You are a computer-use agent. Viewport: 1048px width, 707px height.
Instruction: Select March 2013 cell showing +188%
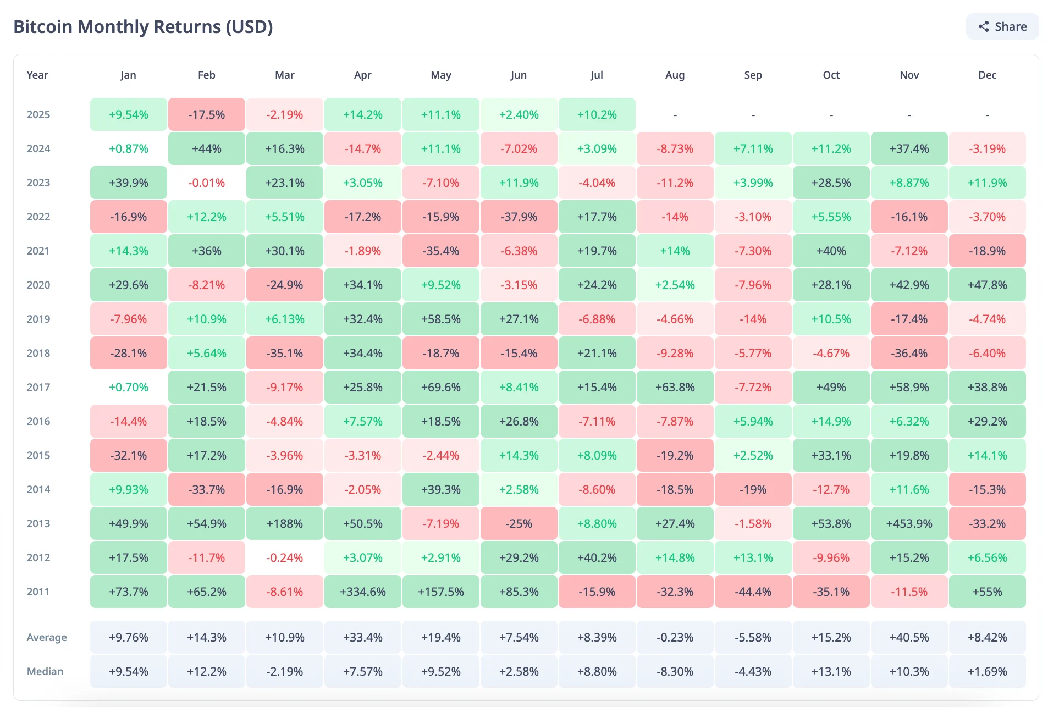click(284, 524)
